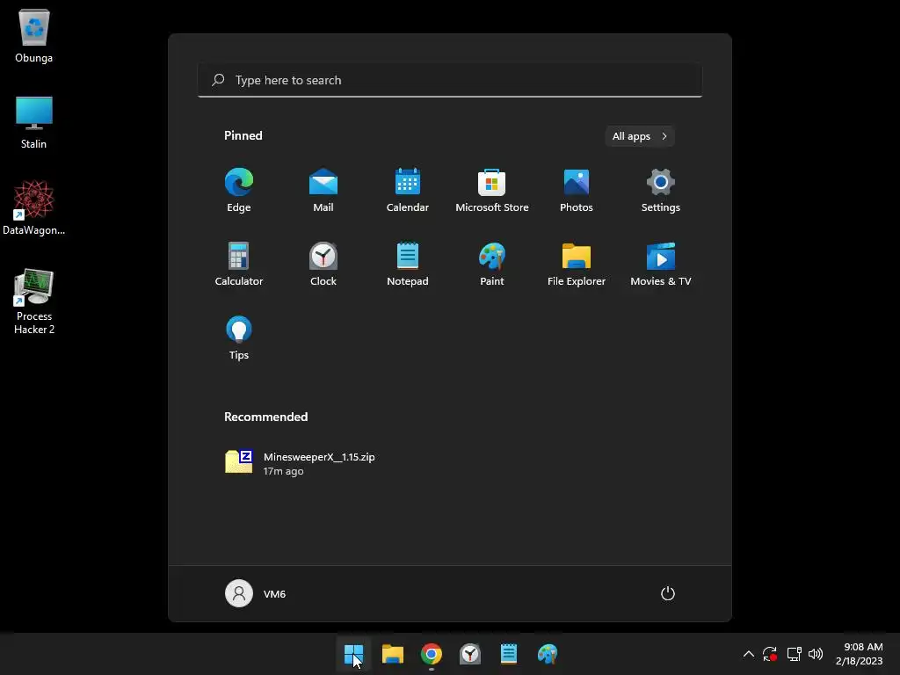Launch Paint from the pinned section

pos(492,264)
